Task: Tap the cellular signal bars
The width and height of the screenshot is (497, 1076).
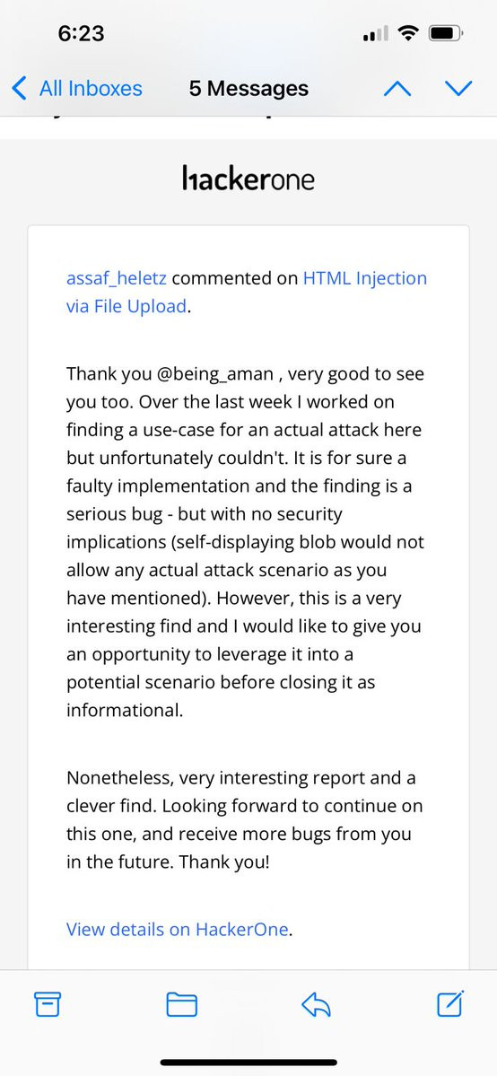Action: coord(376,33)
